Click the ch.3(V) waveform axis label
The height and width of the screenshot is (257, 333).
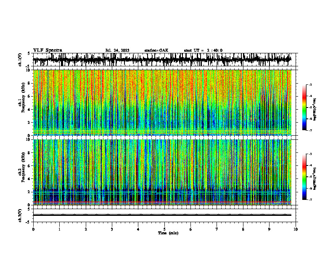(20, 216)
